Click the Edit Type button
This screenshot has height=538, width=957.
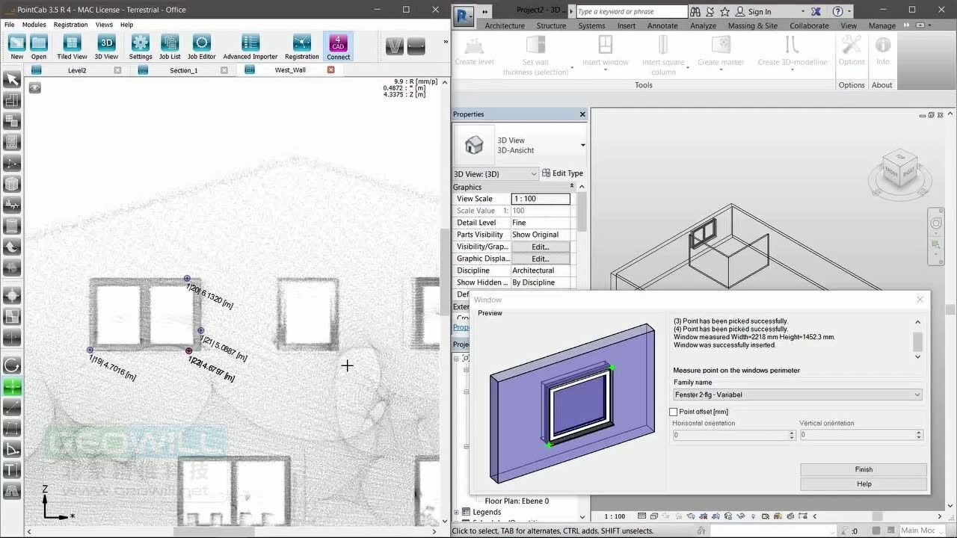[x=562, y=173]
